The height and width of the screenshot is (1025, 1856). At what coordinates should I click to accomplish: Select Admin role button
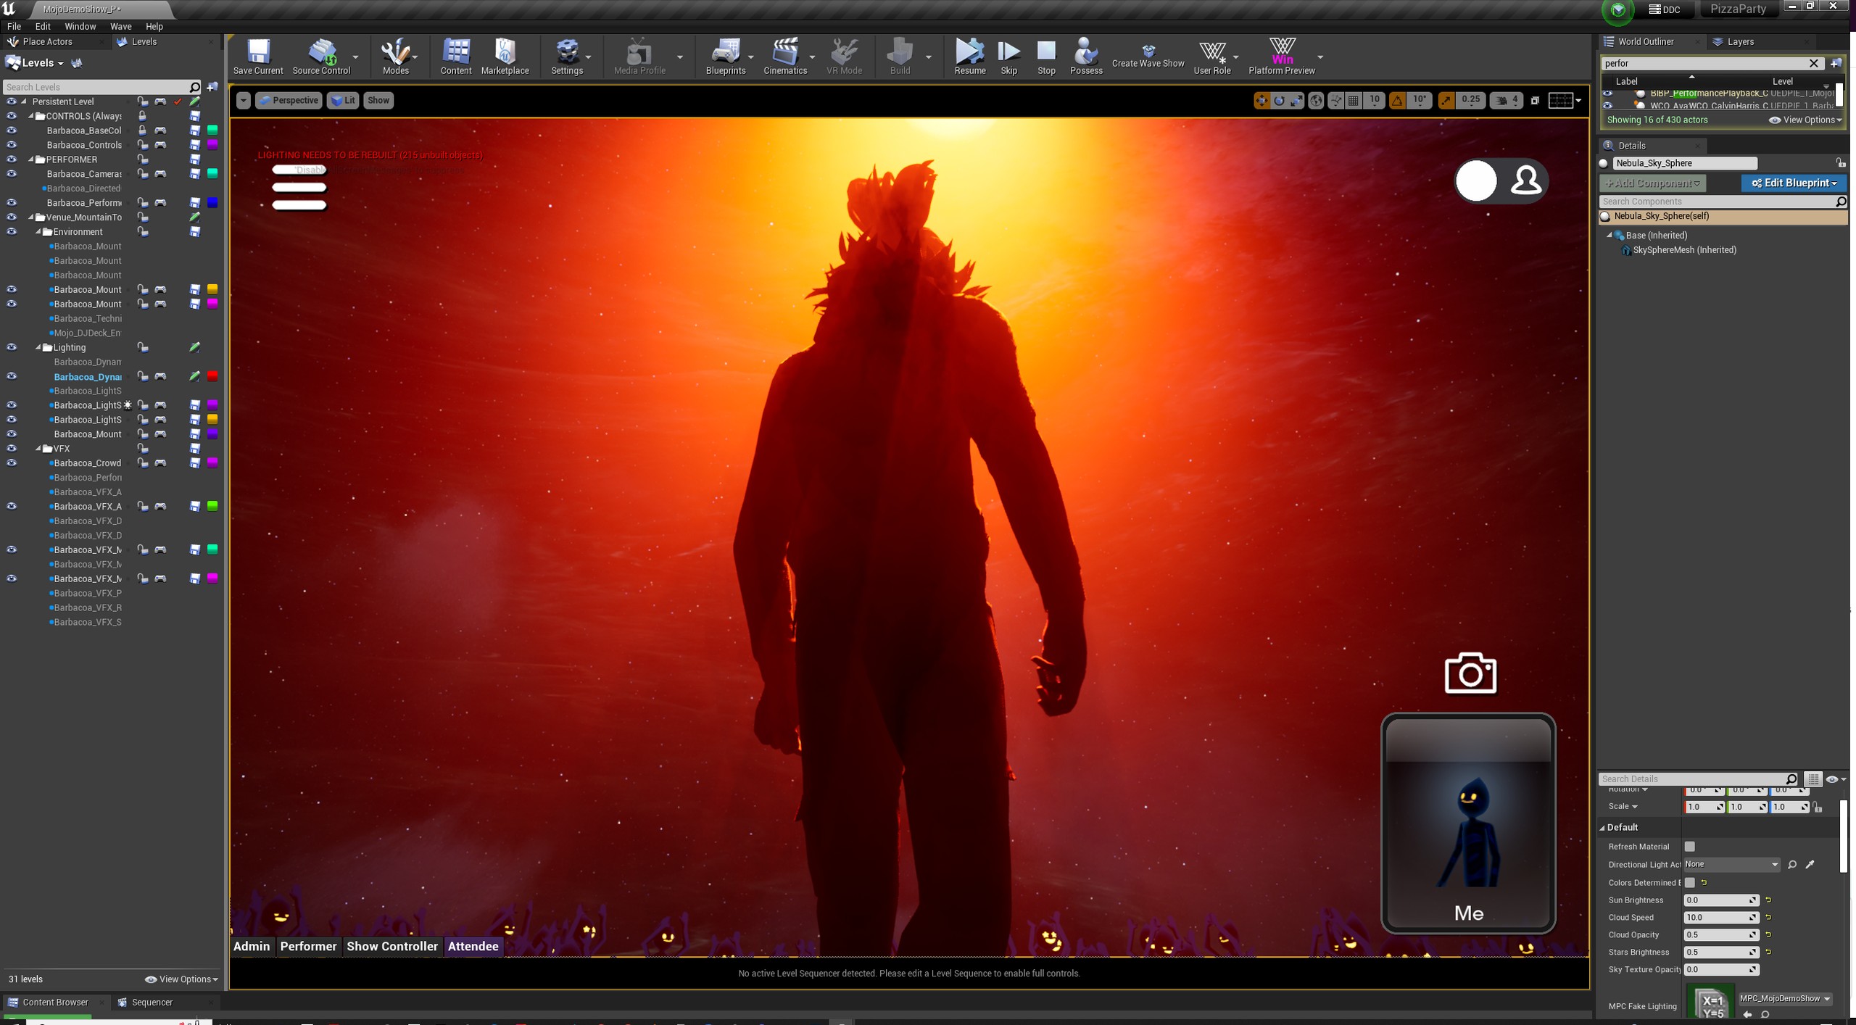[252, 947]
